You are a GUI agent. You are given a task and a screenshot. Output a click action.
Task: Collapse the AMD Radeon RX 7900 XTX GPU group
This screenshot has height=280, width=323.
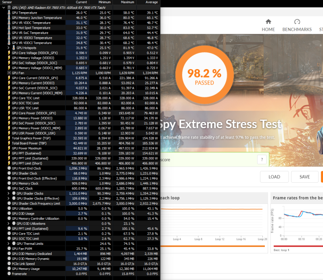[x=4, y=8]
